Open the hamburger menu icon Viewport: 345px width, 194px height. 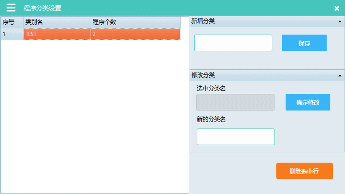[11, 8]
